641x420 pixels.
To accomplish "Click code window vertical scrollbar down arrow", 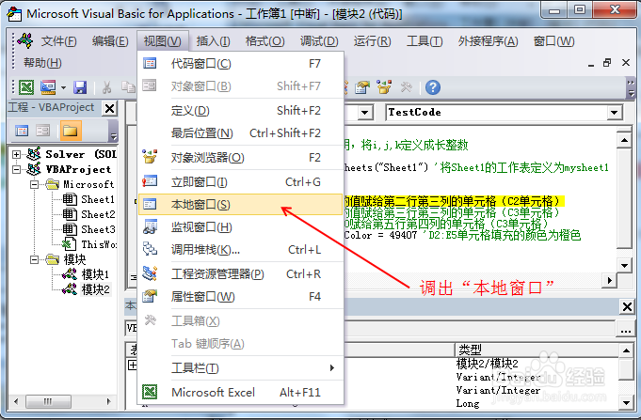I will [624, 266].
